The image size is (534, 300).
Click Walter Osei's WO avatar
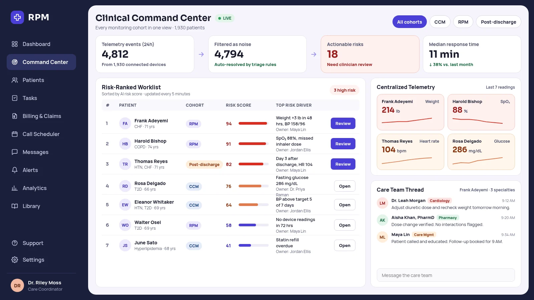click(125, 225)
